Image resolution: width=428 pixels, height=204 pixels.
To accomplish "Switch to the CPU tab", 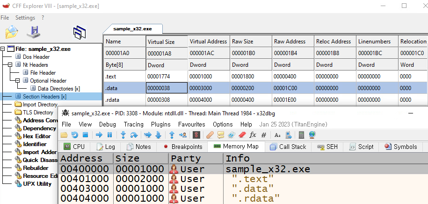I will [x=74, y=147].
